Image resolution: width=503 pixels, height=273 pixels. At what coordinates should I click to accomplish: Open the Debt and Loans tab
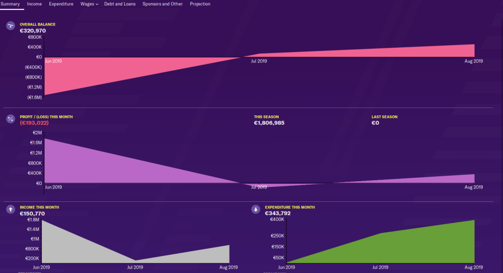coord(119,4)
